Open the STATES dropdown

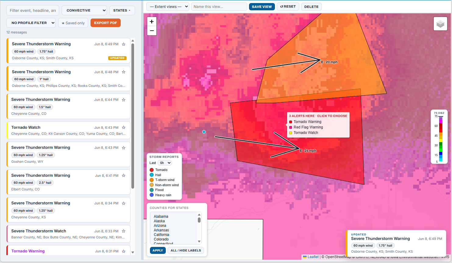click(x=122, y=10)
